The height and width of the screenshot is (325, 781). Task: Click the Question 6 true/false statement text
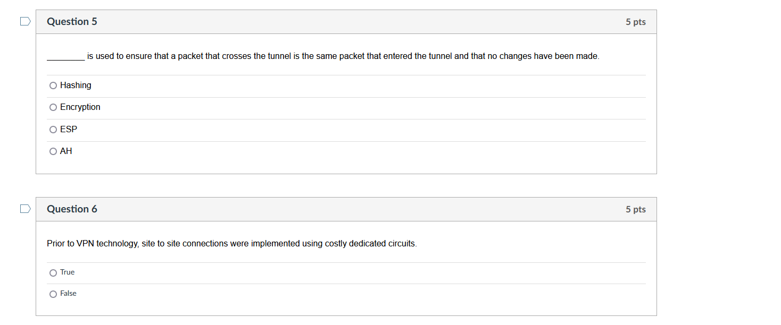coord(231,243)
